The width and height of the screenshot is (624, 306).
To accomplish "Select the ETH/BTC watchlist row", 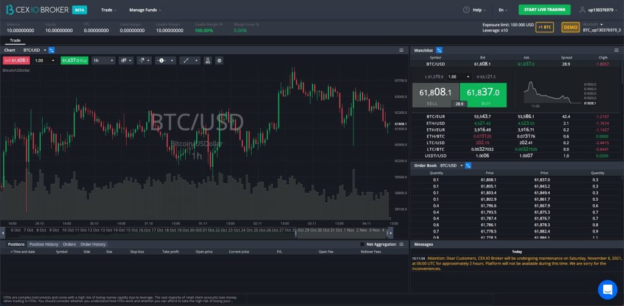I will tap(516, 136).
